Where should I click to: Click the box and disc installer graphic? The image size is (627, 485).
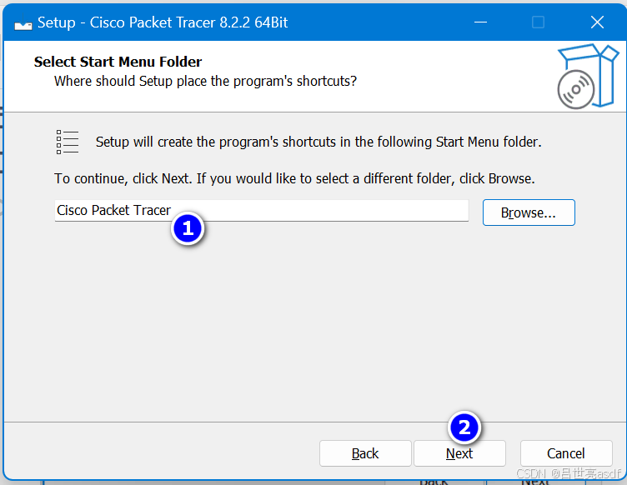tap(588, 76)
